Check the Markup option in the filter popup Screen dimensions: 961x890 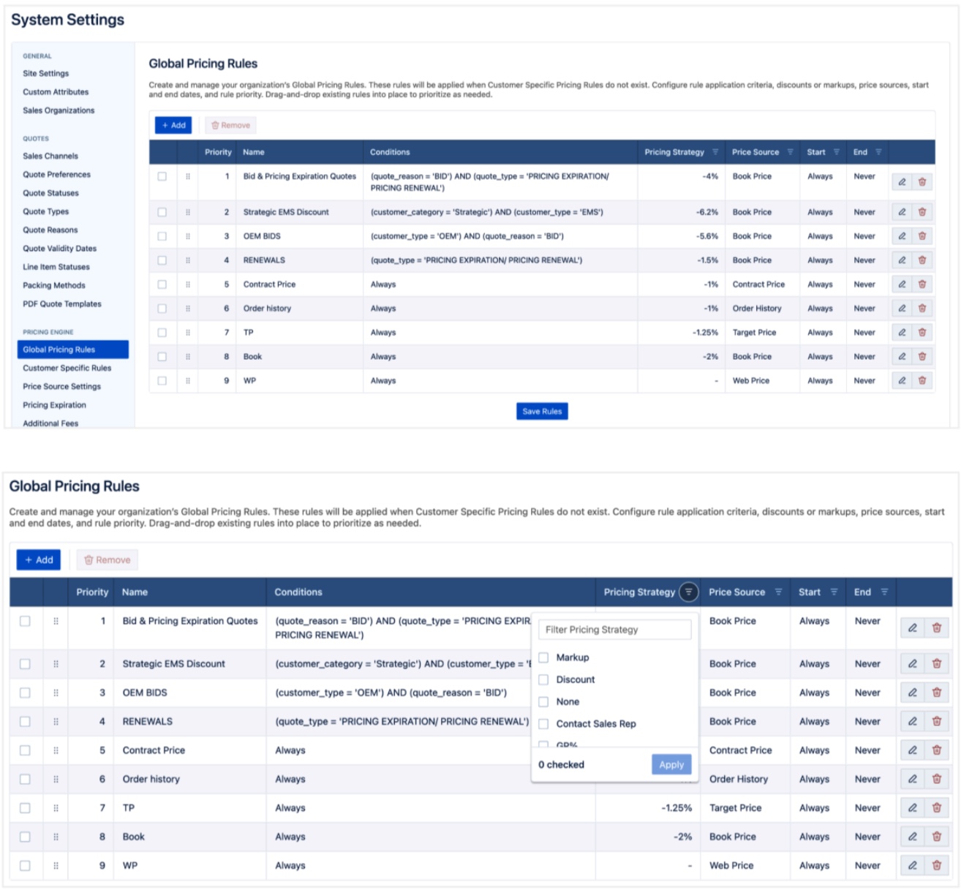543,657
